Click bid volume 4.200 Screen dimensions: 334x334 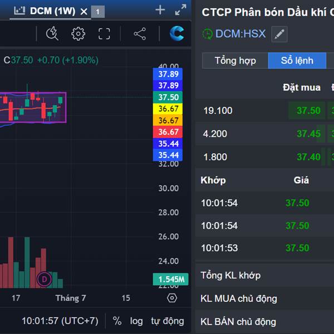click(x=215, y=134)
